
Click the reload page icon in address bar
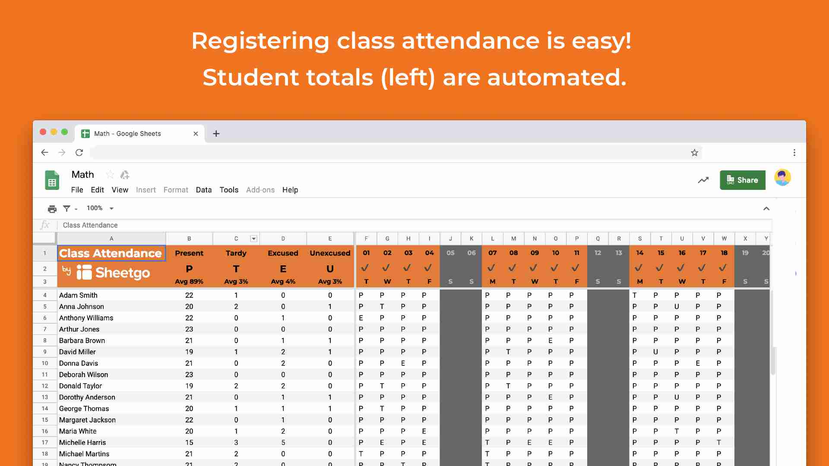point(80,152)
